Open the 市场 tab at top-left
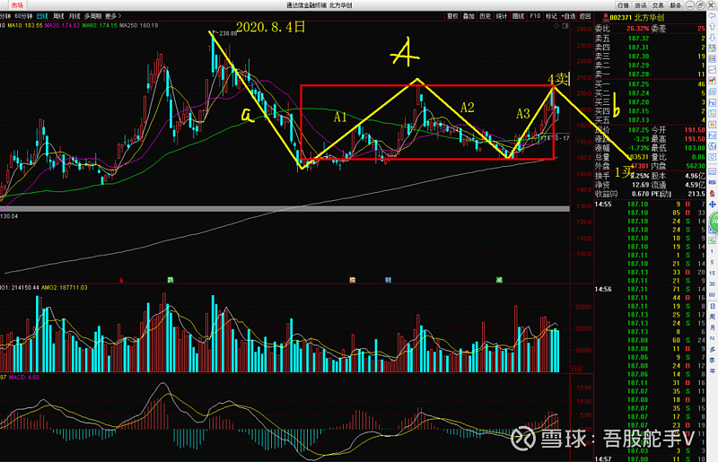Viewport: 718px width, 462px height. coord(17,5)
